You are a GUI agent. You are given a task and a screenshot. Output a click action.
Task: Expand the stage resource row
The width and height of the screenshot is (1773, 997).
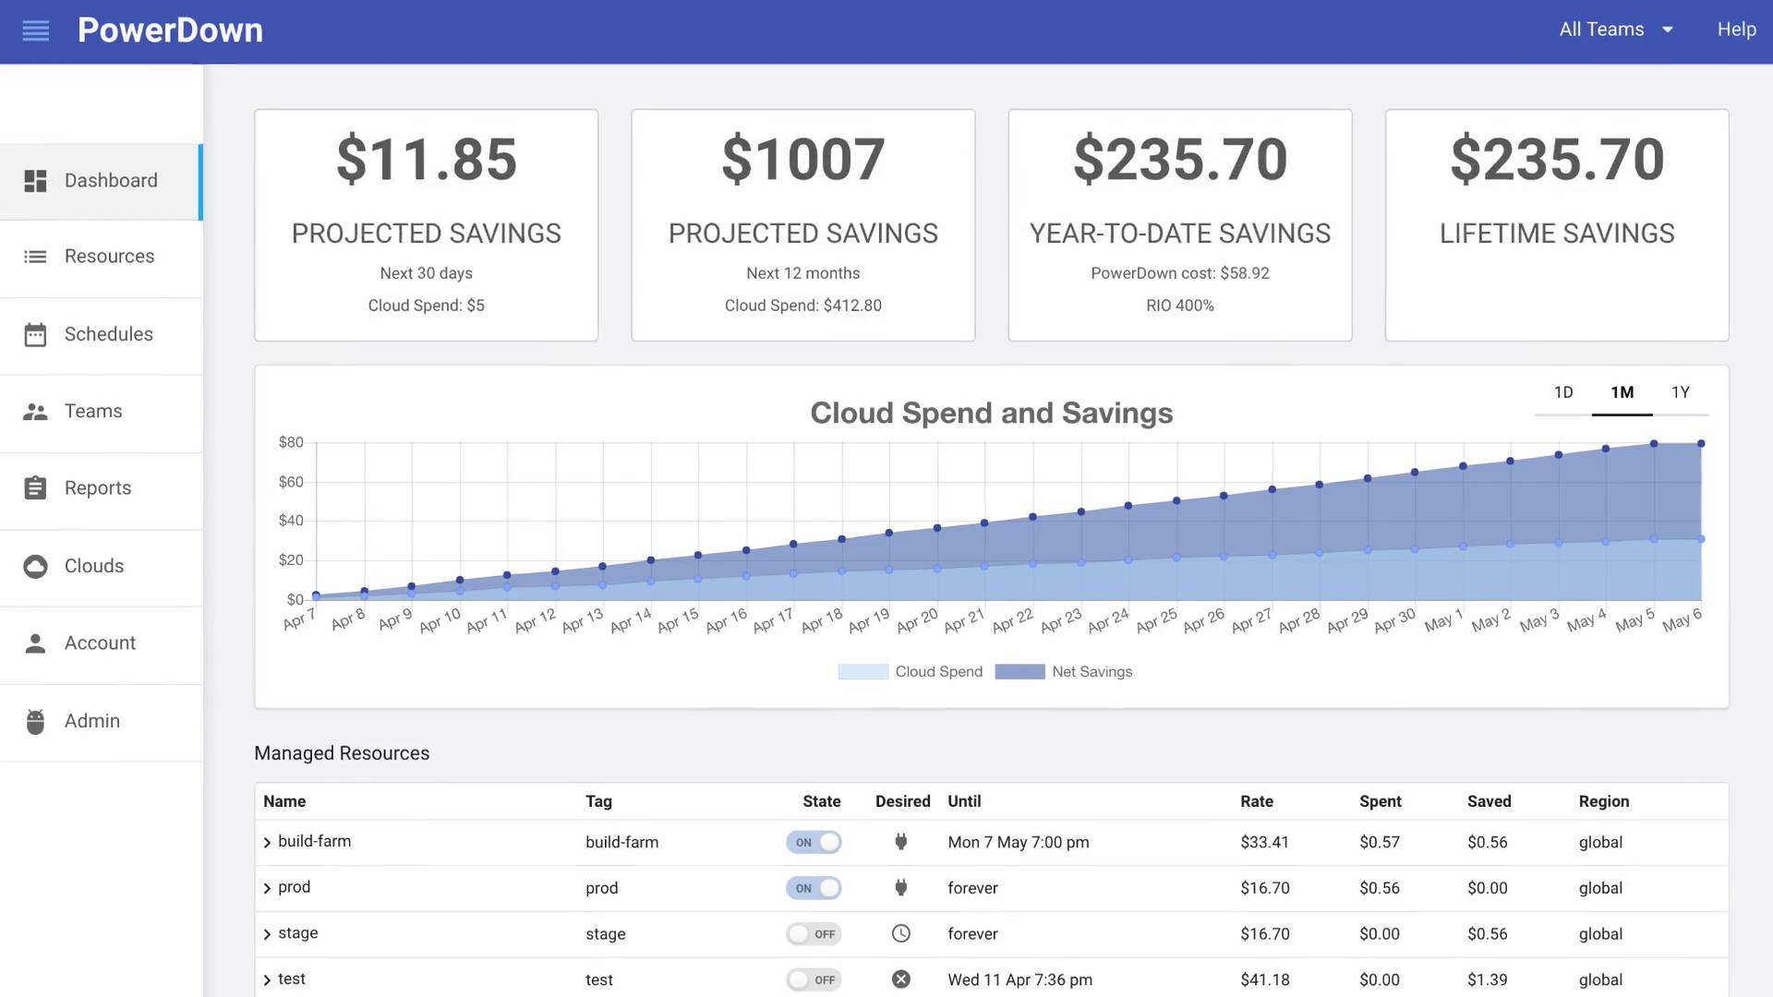[267, 934]
